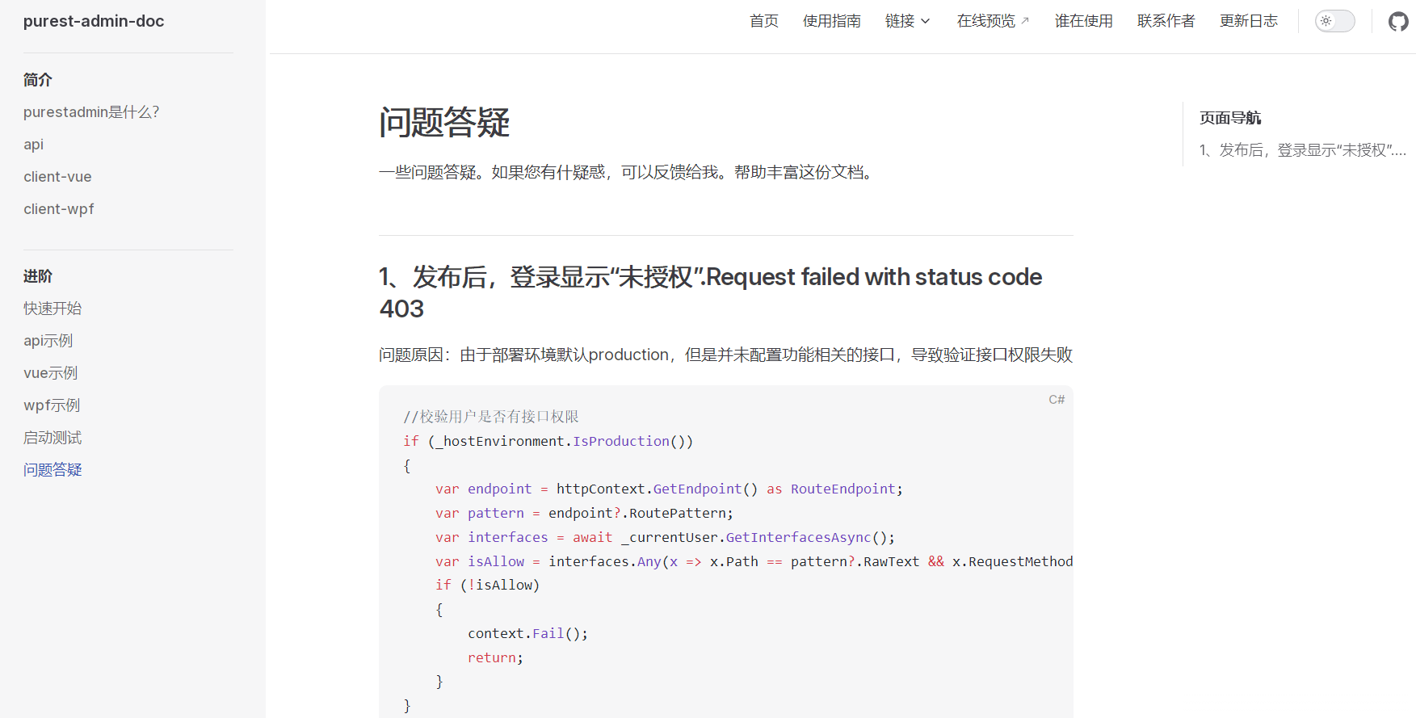
Task: Toggle the light/dark theme switch
Action: click(1335, 21)
